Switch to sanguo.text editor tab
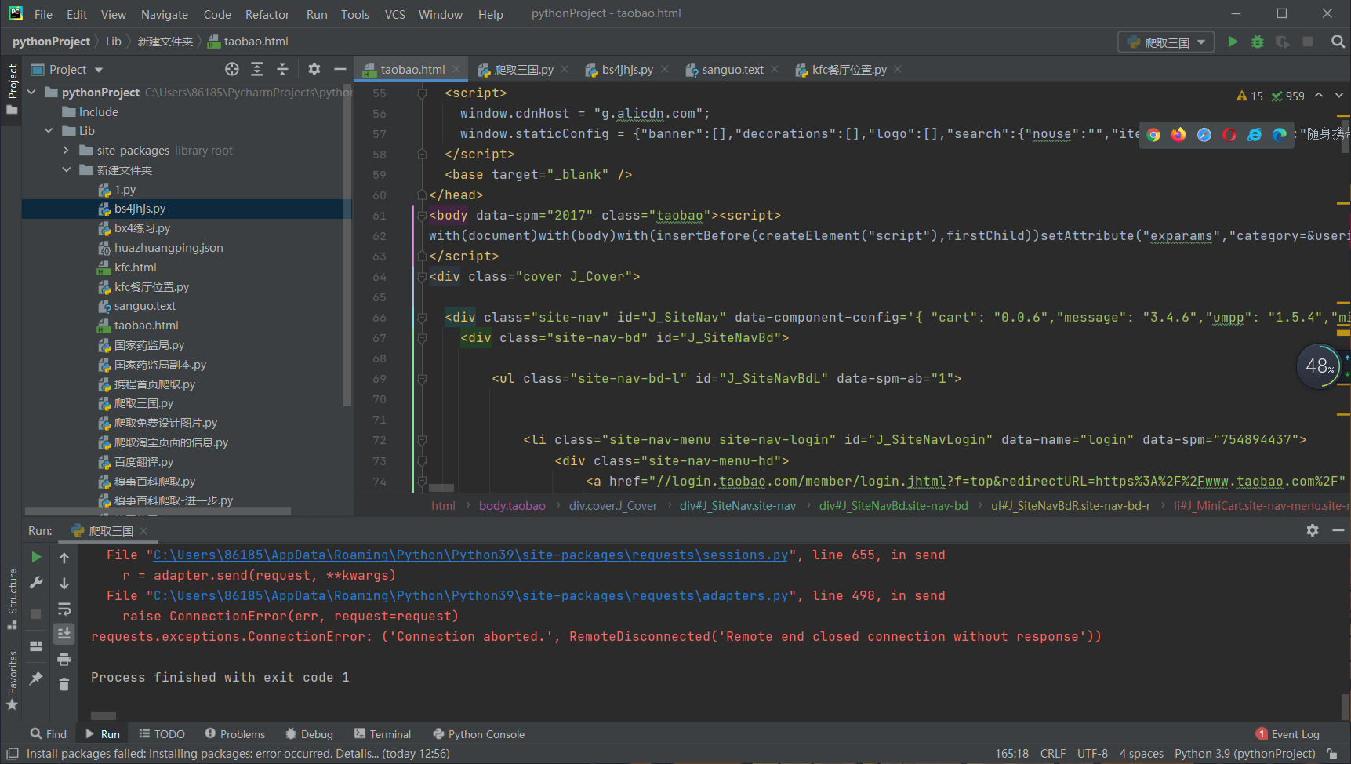The height and width of the screenshot is (764, 1351). (732, 70)
